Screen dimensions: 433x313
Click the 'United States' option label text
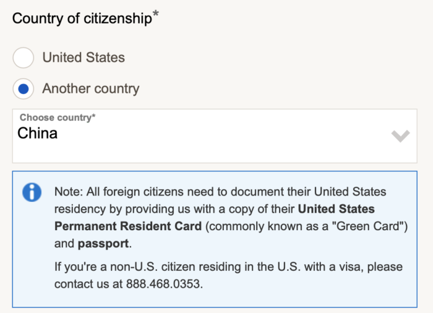pos(84,58)
